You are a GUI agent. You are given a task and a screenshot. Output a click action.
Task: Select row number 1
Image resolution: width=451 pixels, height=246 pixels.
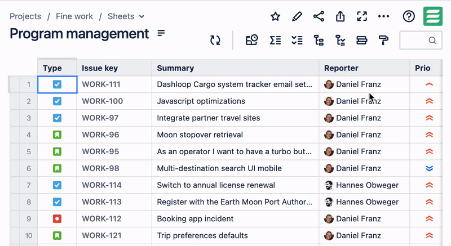(x=29, y=84)
